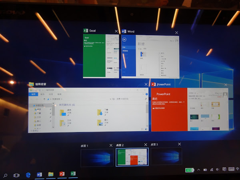Viewport: 240px width, 180px height.
Task: Switch to virtual desktop 桌面 1
Action: coord(97,158)
